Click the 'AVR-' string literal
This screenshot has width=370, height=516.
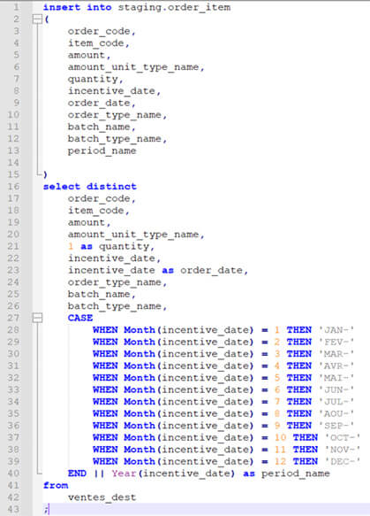(336, 366)
